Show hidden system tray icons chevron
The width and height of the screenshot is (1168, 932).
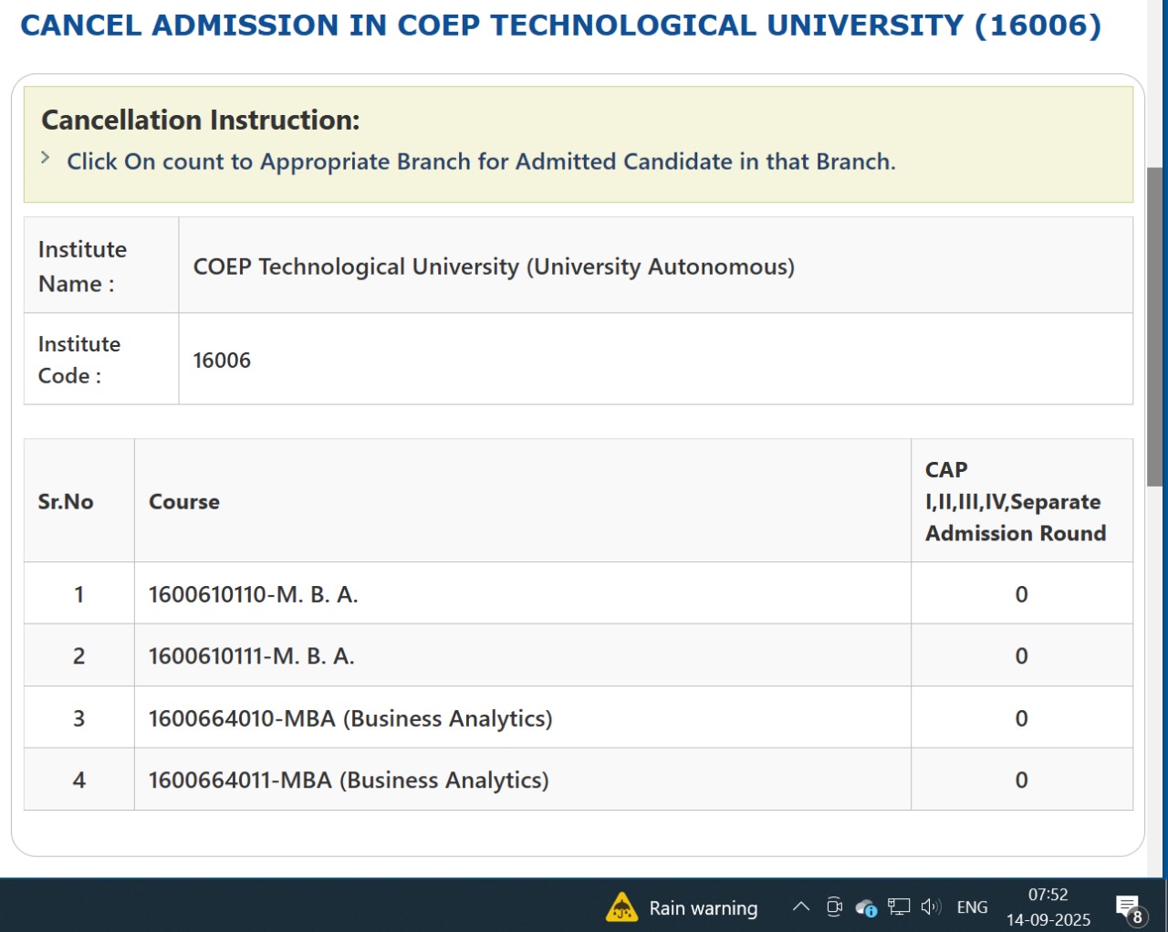point(801,906)
